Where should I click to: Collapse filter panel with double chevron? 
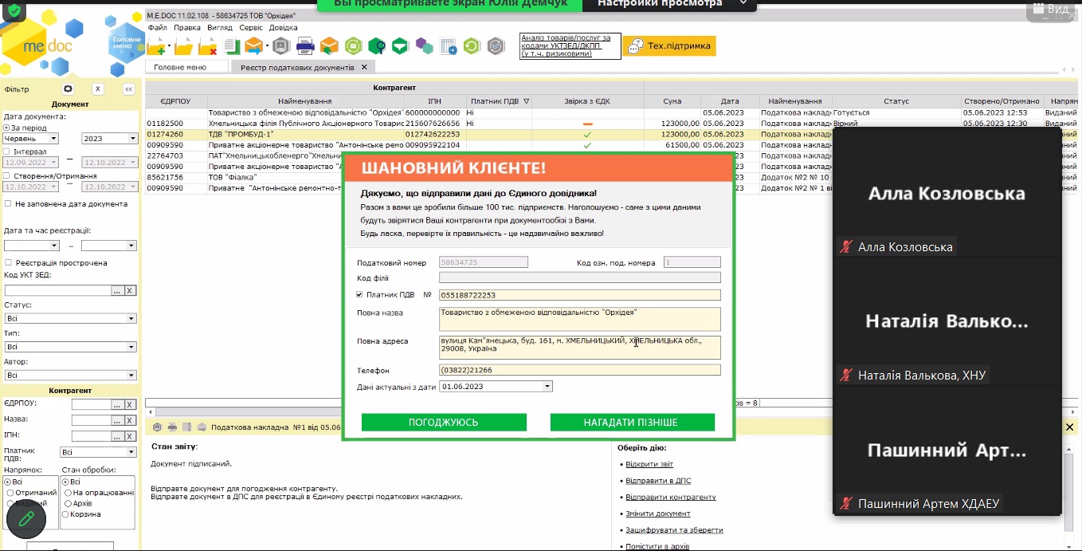coord(128,89)
